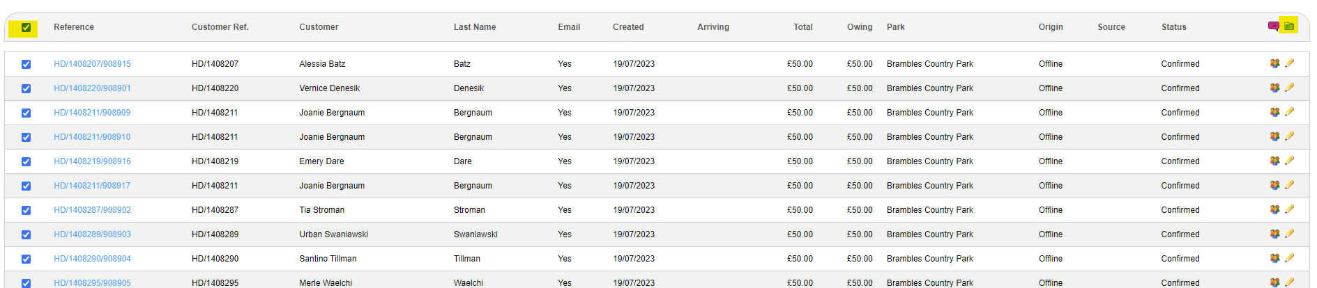Click people icon for Santino Tillman booking

pyautogui.click(x=1274, y=258)
